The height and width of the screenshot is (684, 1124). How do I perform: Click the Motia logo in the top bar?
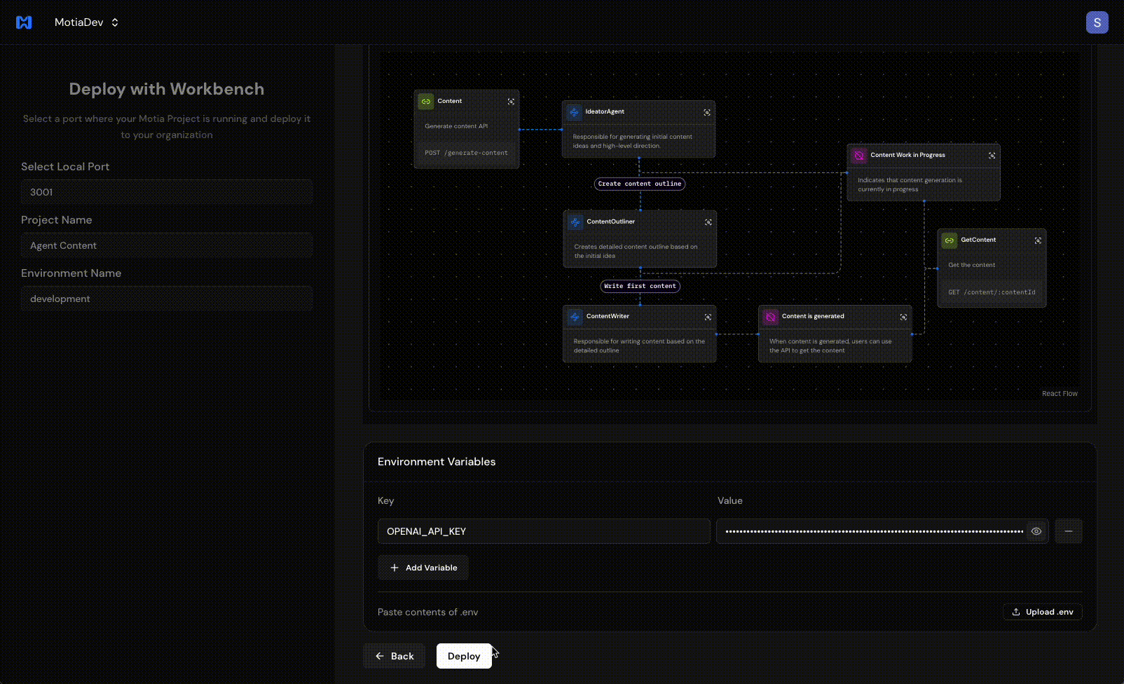coord(24,22)
